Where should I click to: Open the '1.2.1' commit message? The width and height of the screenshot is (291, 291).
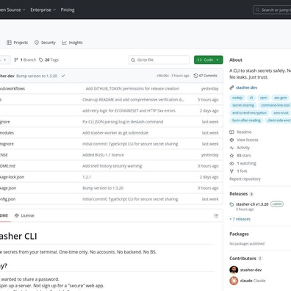(87, 177)
